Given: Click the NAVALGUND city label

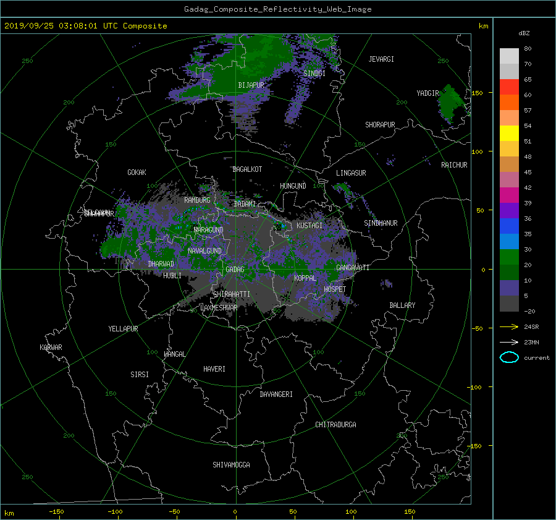Looking at the screenshot, I should pyautogui.click(x=204, y=251).
